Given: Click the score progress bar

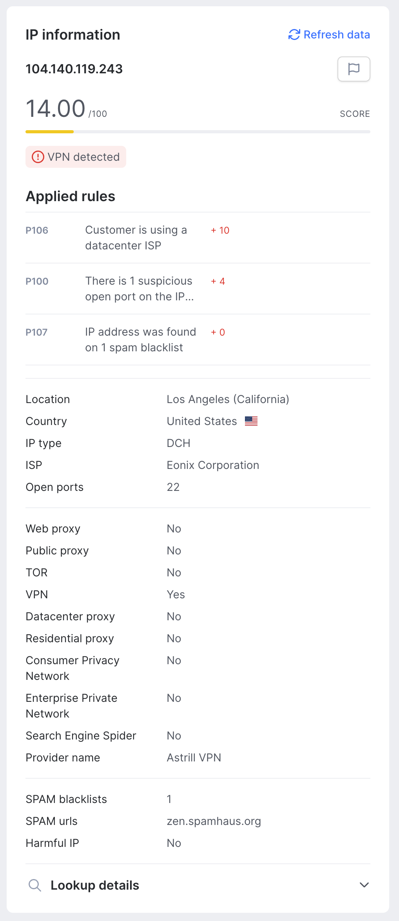Looking at the screenshot, I should point(198,132).
